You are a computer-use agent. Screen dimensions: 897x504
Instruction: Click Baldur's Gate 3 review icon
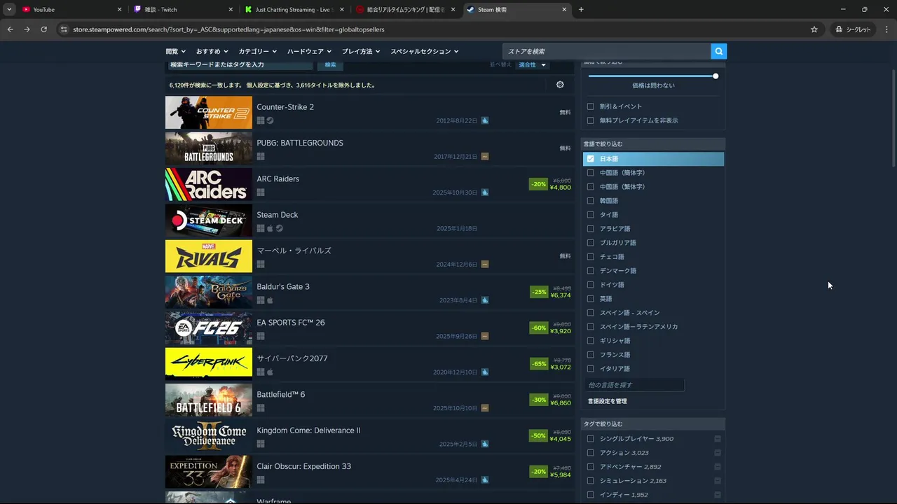(x=485, y=300)
